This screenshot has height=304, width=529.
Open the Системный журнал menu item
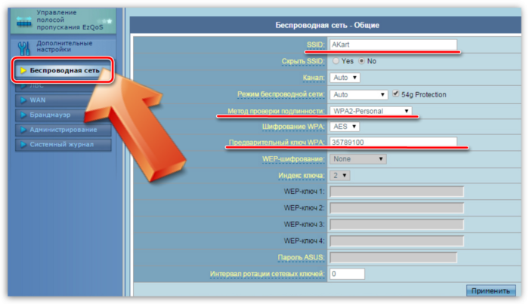click(63, 144)
